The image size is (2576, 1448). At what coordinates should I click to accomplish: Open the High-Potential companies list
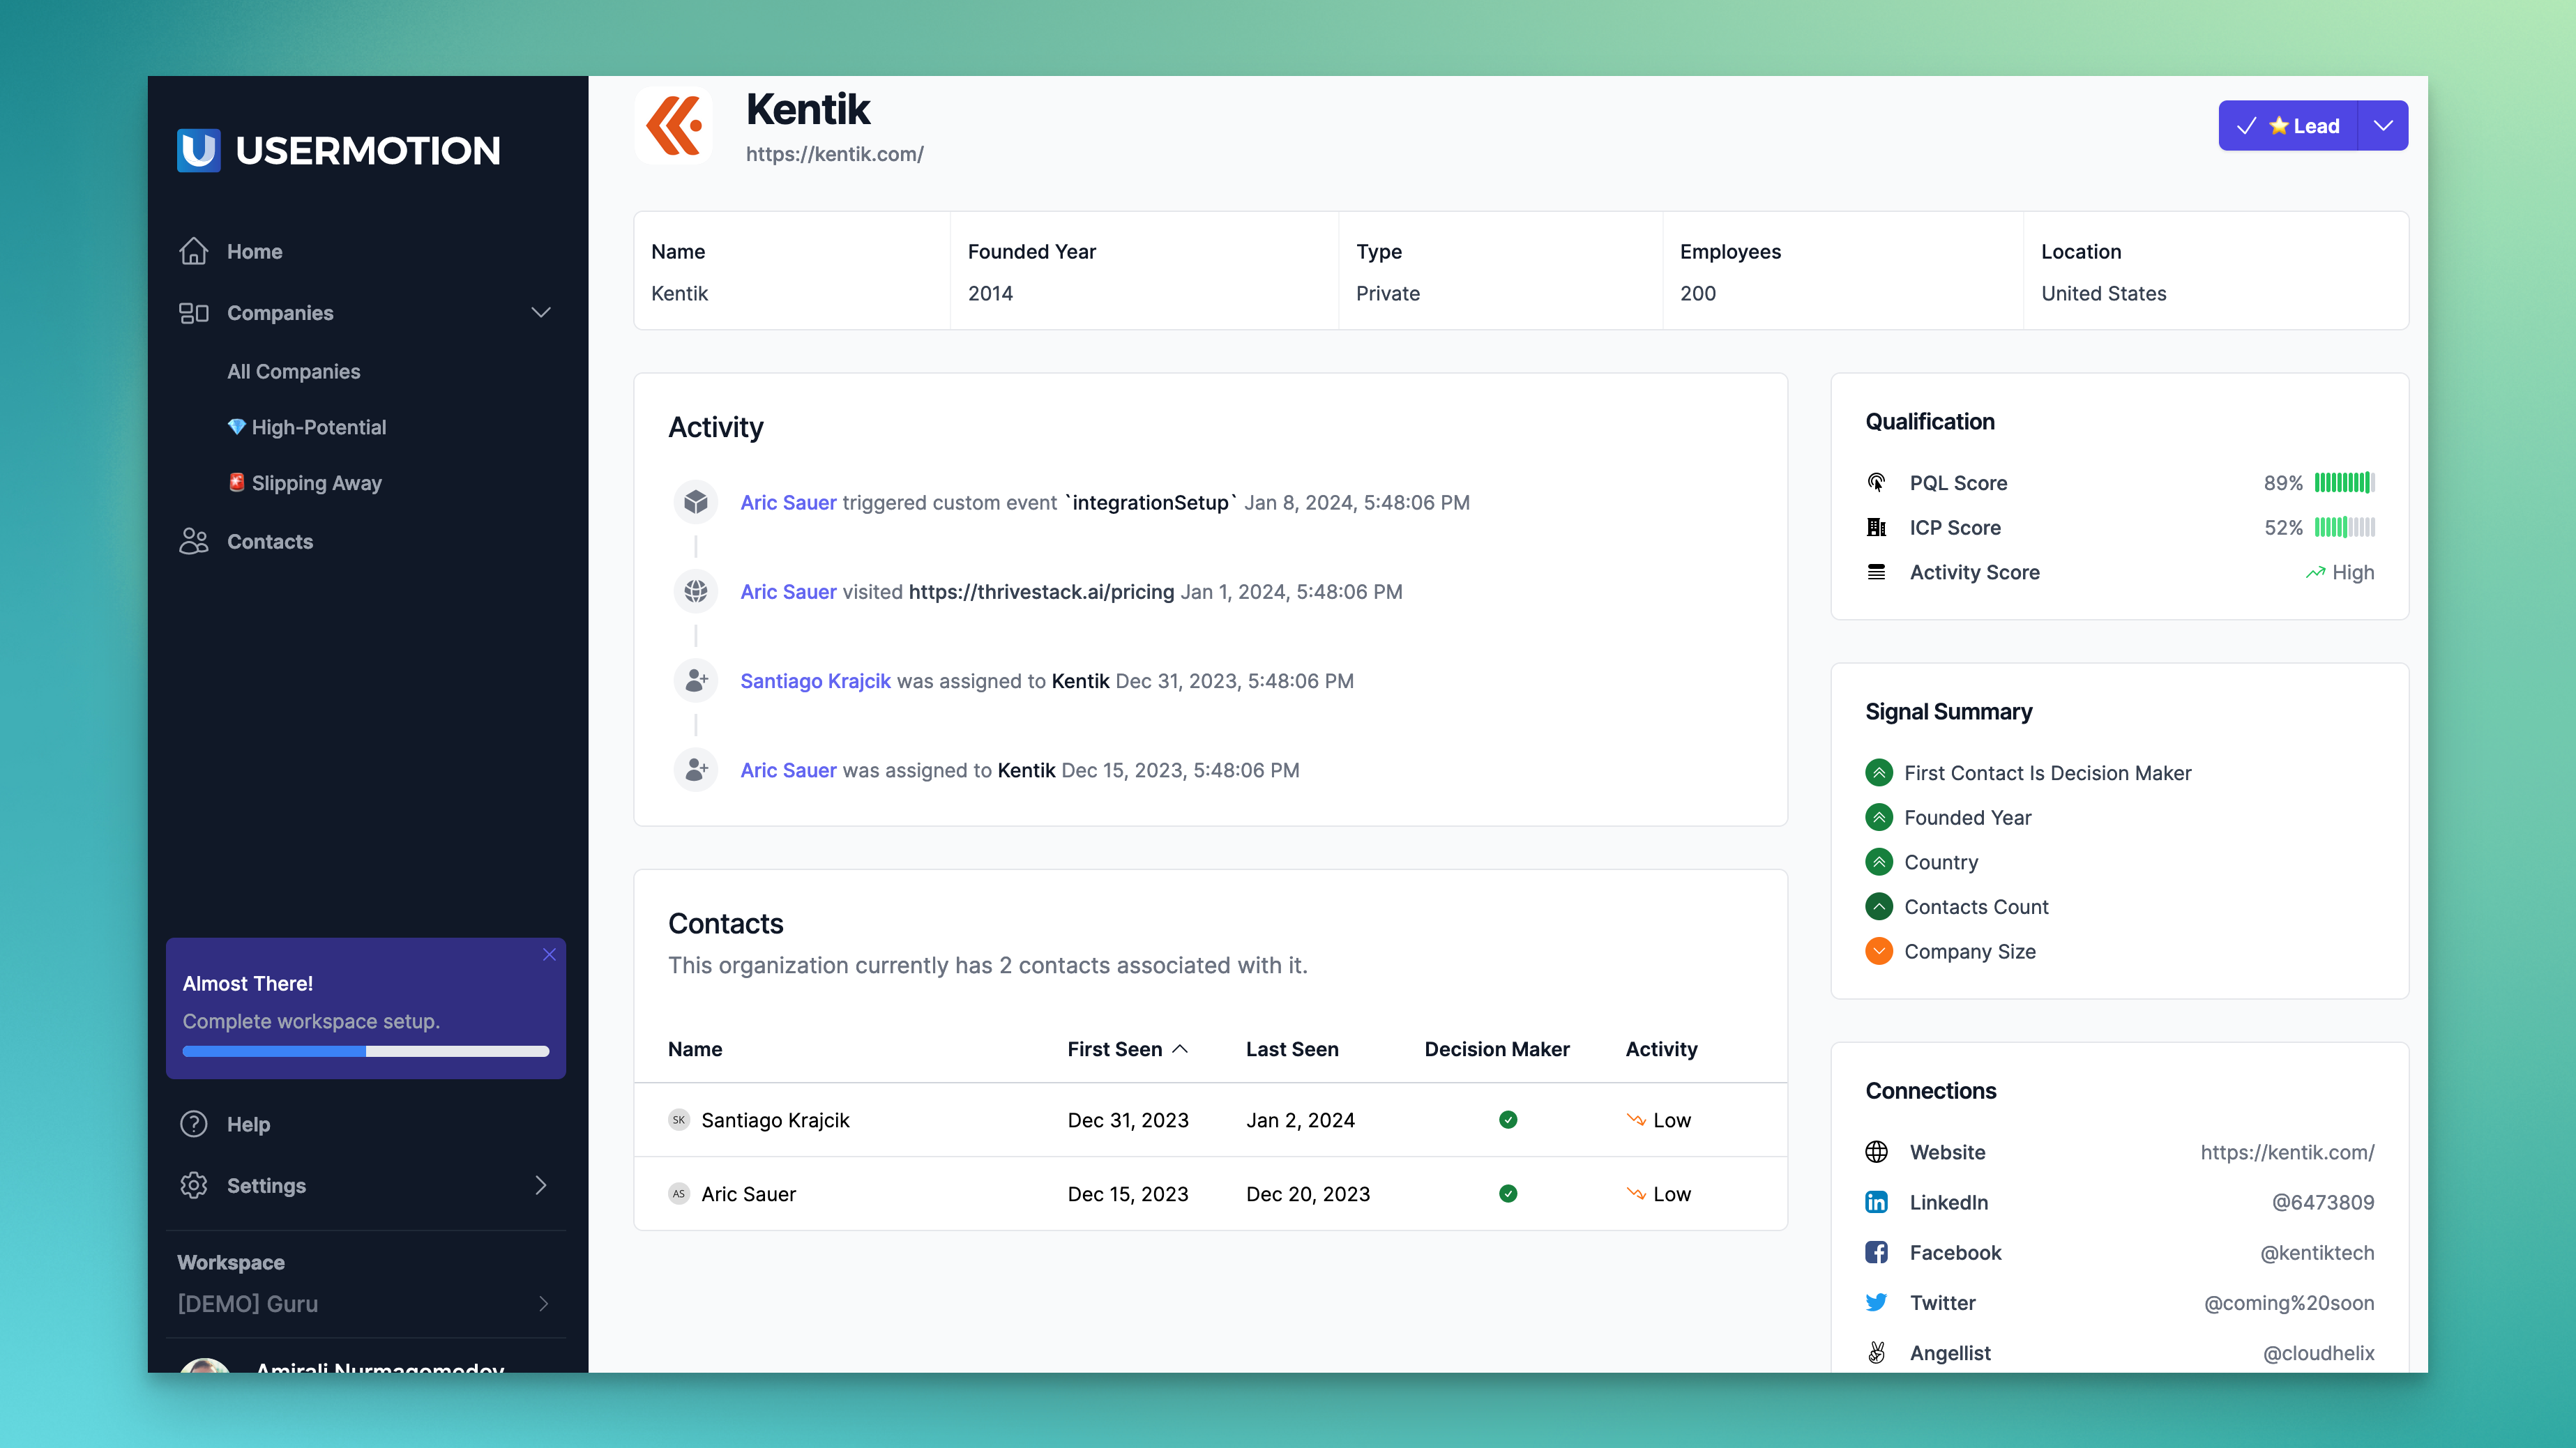point(318,427)
